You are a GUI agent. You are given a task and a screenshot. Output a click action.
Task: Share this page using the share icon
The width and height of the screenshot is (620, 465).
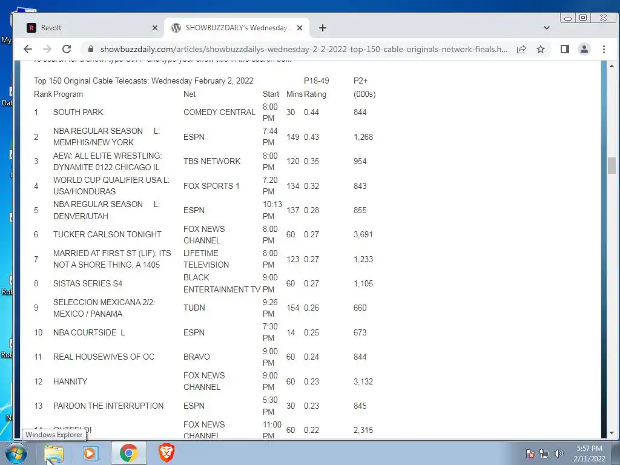(x=521, y=49)
